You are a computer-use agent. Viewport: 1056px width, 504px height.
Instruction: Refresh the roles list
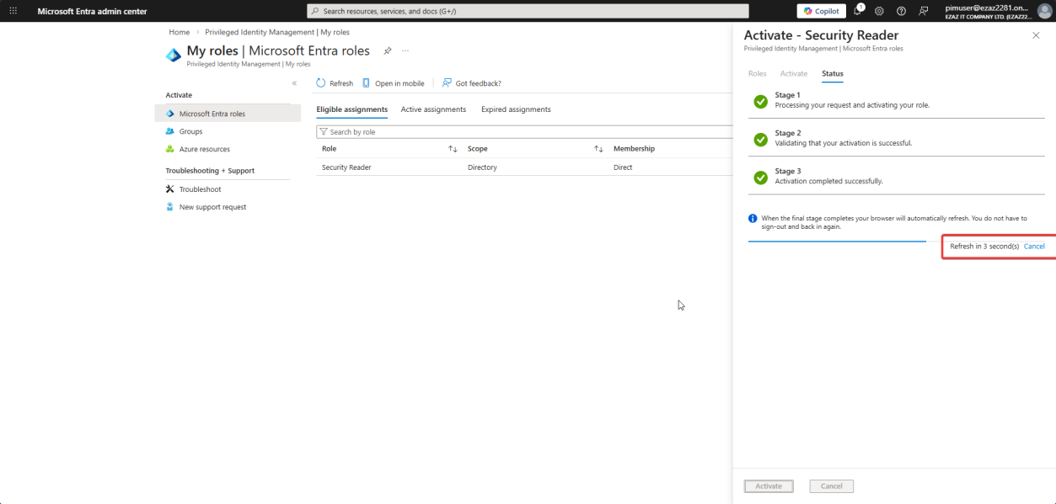click(x=335, y=83)
